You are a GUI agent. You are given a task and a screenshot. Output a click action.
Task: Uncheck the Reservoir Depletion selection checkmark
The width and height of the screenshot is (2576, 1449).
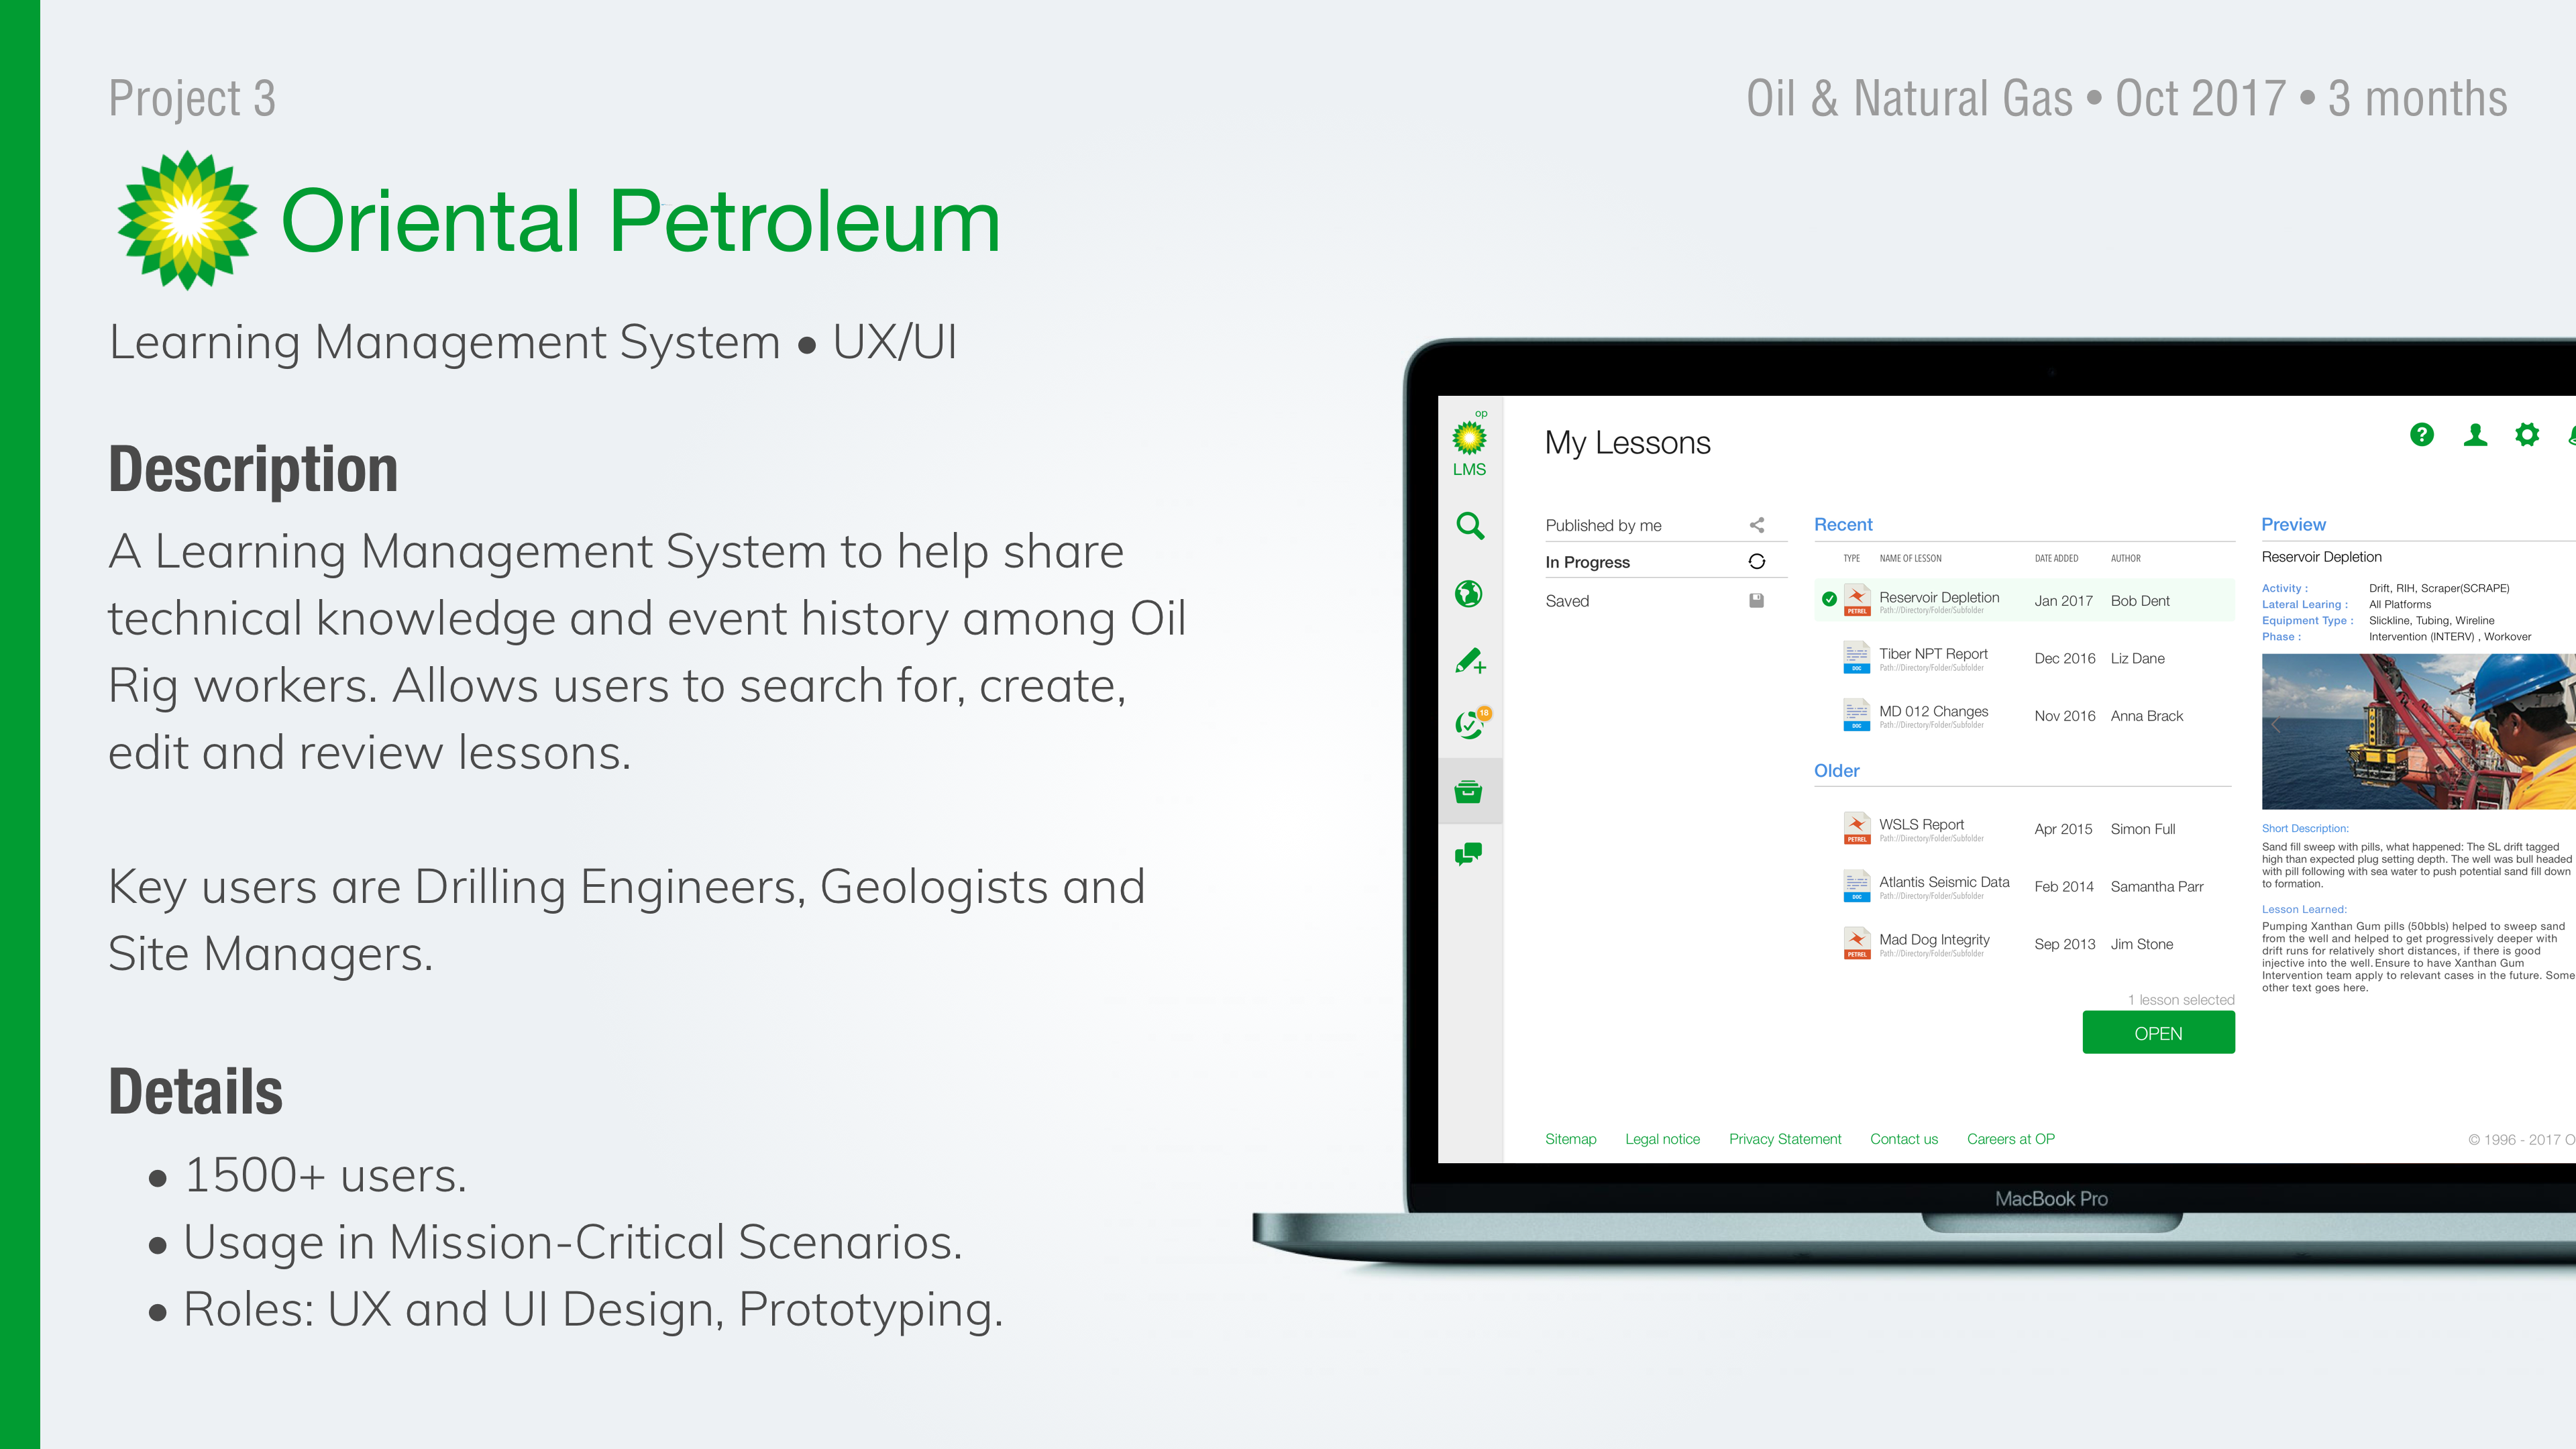point(1829,600)
